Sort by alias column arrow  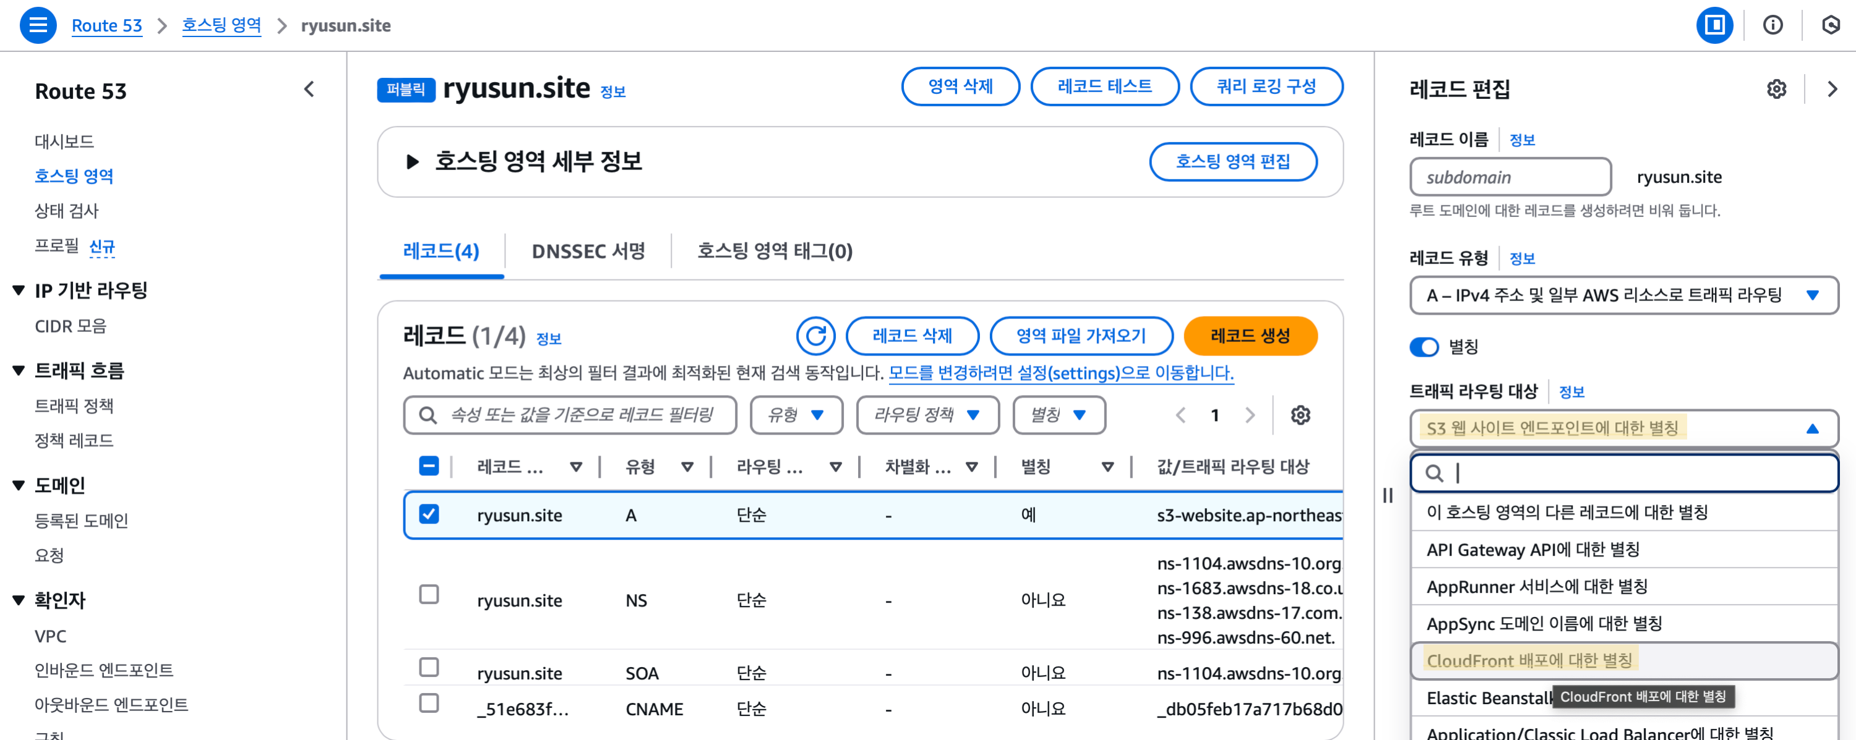click(x=1107, y=467)
